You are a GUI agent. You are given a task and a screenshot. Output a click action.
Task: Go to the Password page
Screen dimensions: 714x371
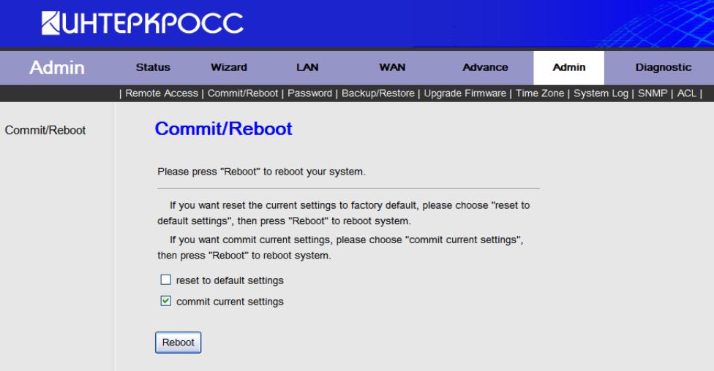(x=310, y=93)
